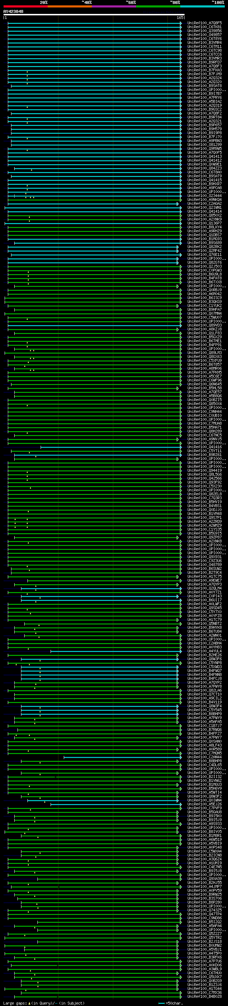Click the orange ~40% identity legend bar

tap(70, 6)
